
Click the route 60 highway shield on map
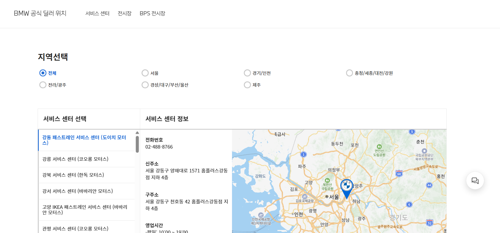coord(399,174)
